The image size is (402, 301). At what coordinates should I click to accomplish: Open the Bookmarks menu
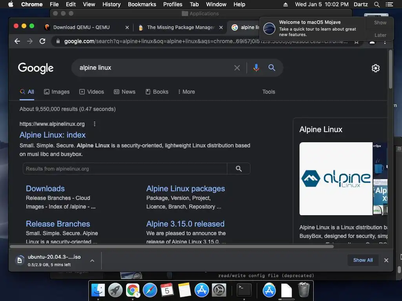coord(142,4)
